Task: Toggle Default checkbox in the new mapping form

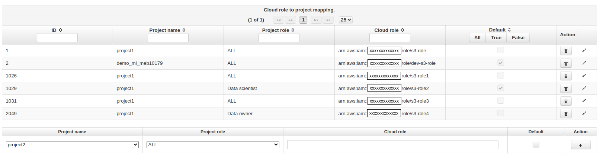Action: point(536,144)
